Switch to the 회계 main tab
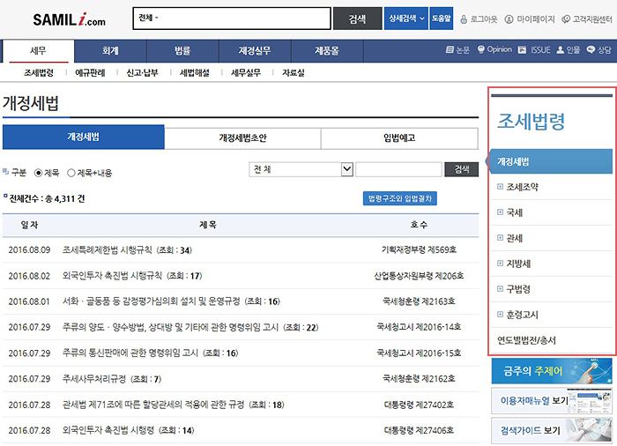Viewport: 617px width, 446px height. coord(110,51)
